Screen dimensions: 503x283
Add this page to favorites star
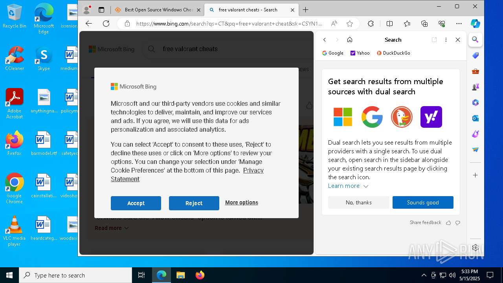(350, 24)
